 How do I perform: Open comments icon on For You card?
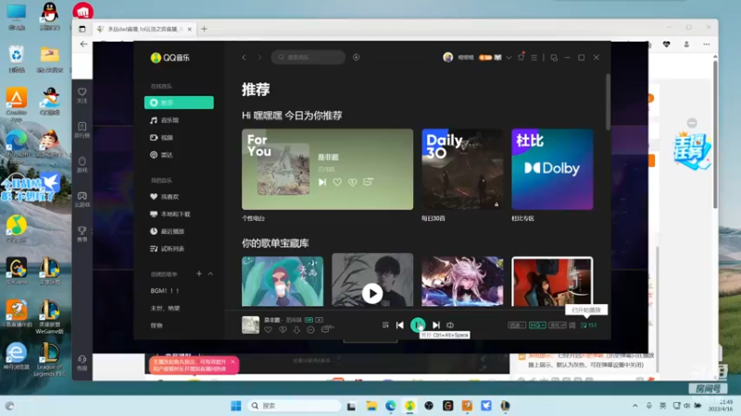(x=368, y=181)
